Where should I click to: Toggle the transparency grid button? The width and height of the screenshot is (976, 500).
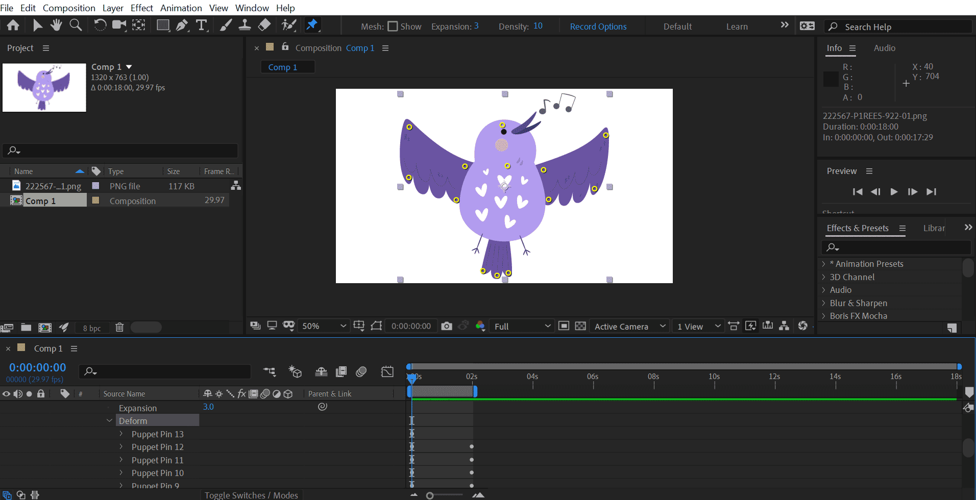pyautogui.click(x=580, y=326)
